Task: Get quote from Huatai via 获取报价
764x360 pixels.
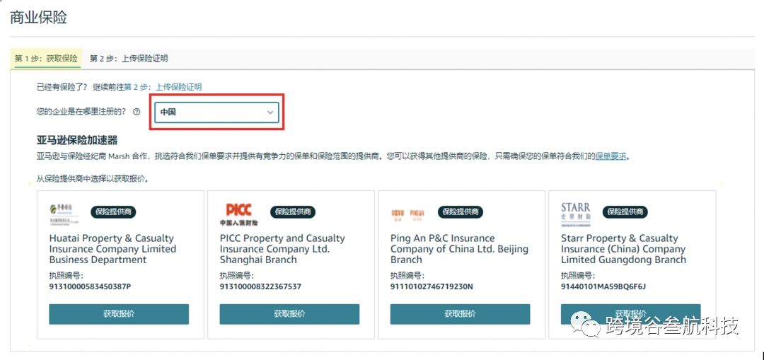Action: pos(119,314)
